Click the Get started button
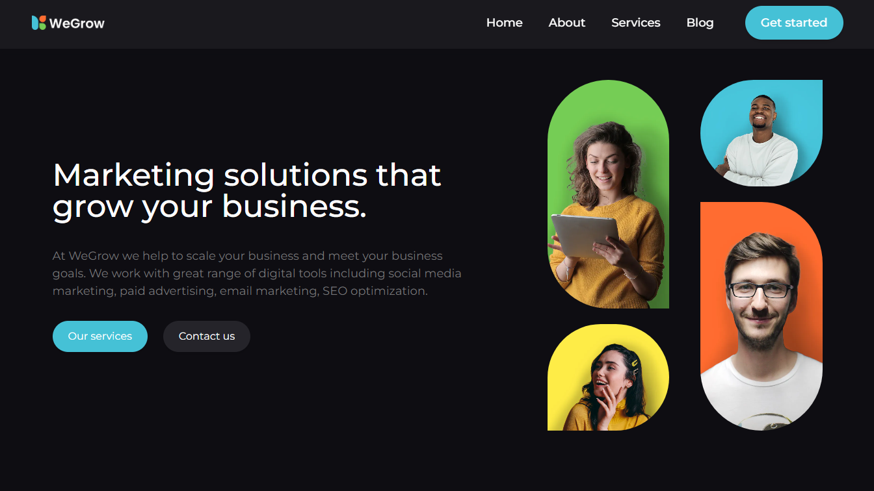 pyautogui.click(x=794, y=23)
